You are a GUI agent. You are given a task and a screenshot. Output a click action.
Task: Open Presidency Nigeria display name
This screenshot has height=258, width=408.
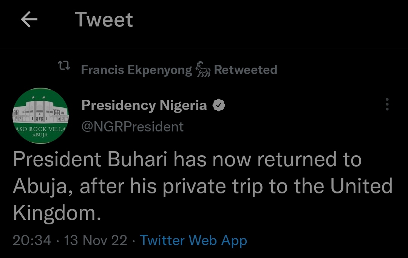coord(144,105)
